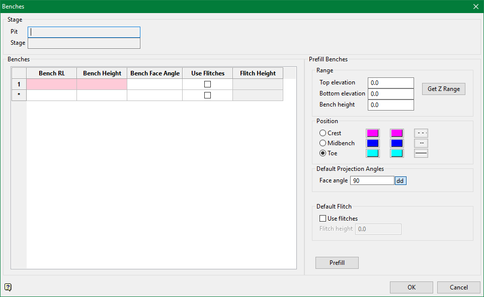Select the Crest position radio button
The image size is (484, 297).
coord(323,133)
